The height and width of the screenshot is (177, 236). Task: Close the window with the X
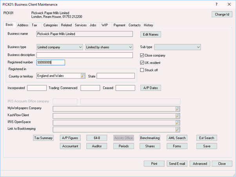tap(229, 4)
